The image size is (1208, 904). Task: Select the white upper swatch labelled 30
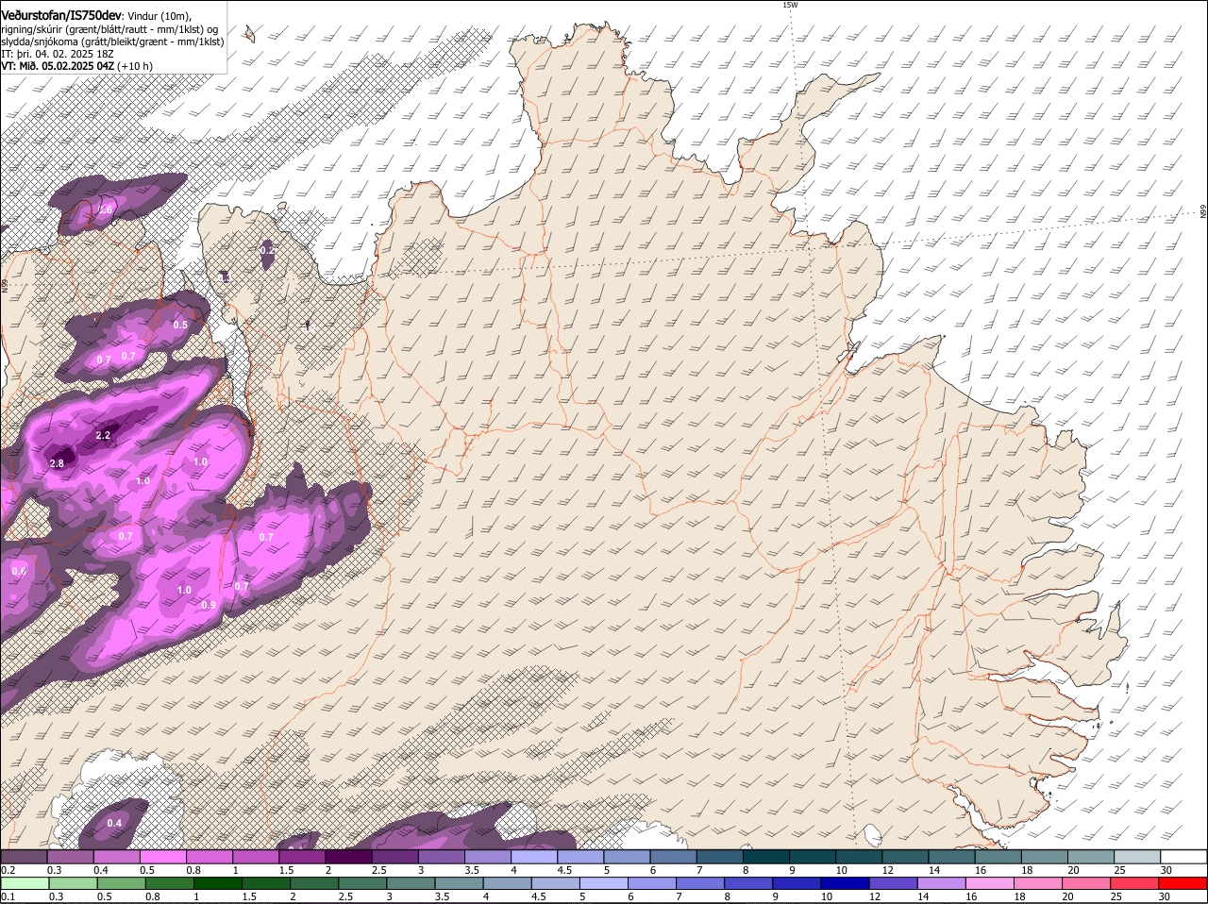[x=1183, y=856]
